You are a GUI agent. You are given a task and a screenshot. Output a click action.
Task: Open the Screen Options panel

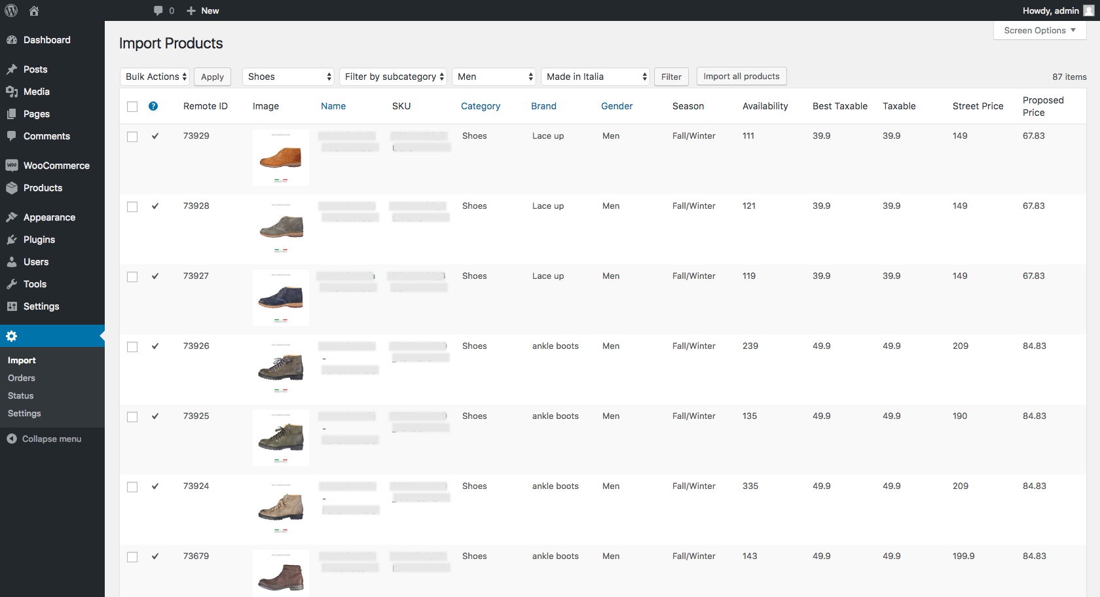1039,30
